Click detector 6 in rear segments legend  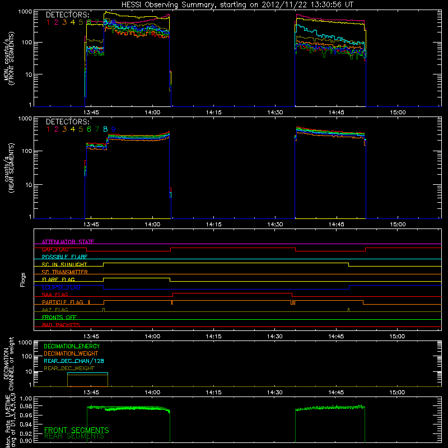coord(89,129)
